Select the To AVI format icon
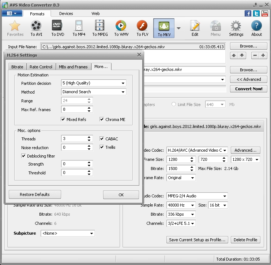271x265 pixels. click(36, 28)
